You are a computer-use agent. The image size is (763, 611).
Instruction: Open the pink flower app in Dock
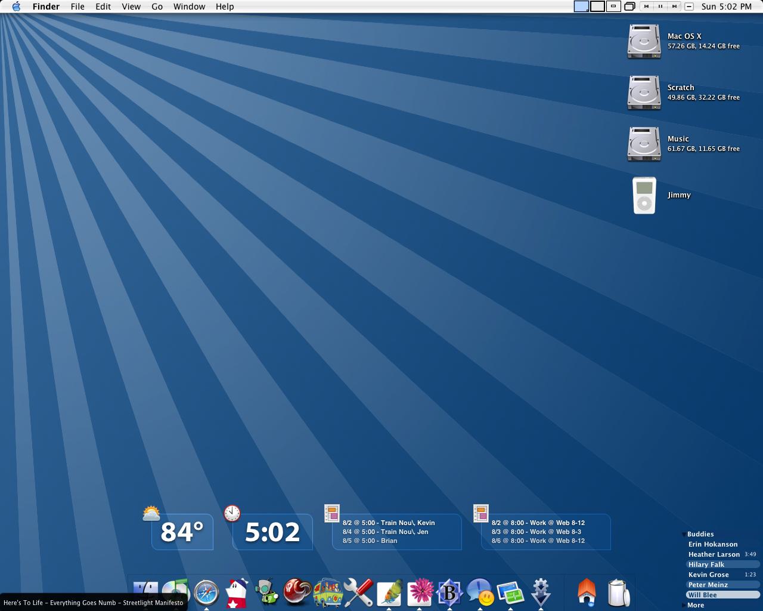click(x=420, y=593)
